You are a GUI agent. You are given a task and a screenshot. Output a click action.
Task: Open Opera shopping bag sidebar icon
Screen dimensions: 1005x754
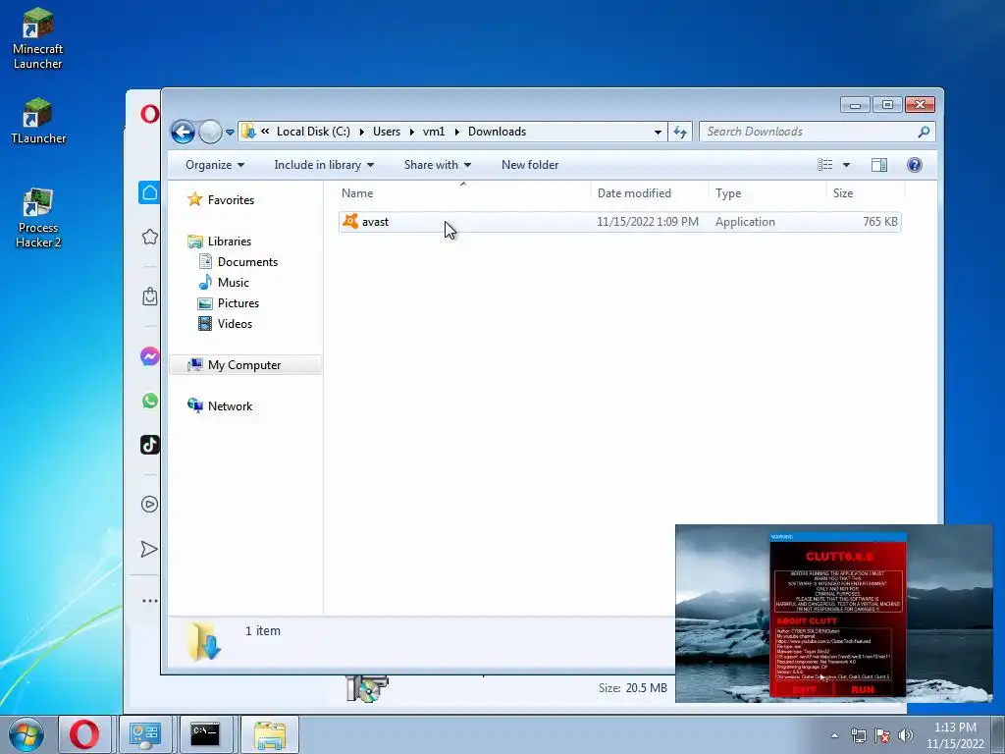(x=149, y=296)
